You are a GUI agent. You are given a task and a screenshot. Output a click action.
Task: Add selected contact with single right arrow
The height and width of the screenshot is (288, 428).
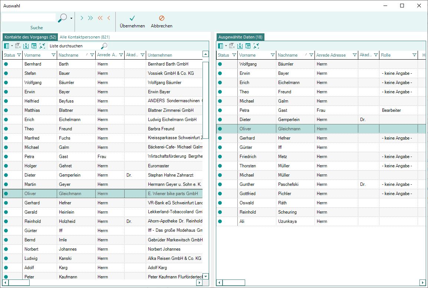[x=82, y=18]
